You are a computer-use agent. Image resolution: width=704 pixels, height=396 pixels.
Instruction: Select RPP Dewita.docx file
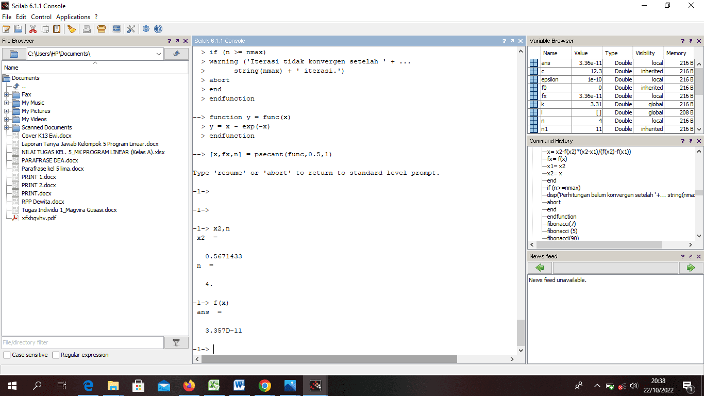point(43,202)
